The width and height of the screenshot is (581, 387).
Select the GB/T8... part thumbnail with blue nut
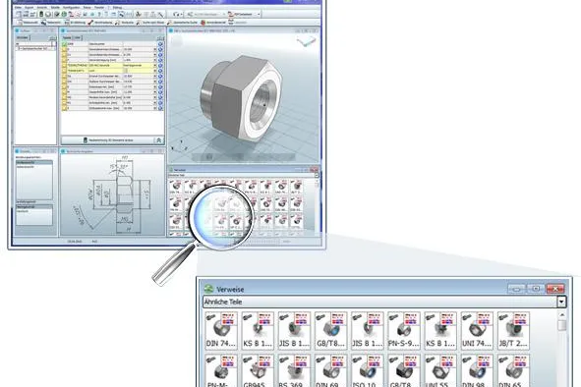(x=331, y=331)
